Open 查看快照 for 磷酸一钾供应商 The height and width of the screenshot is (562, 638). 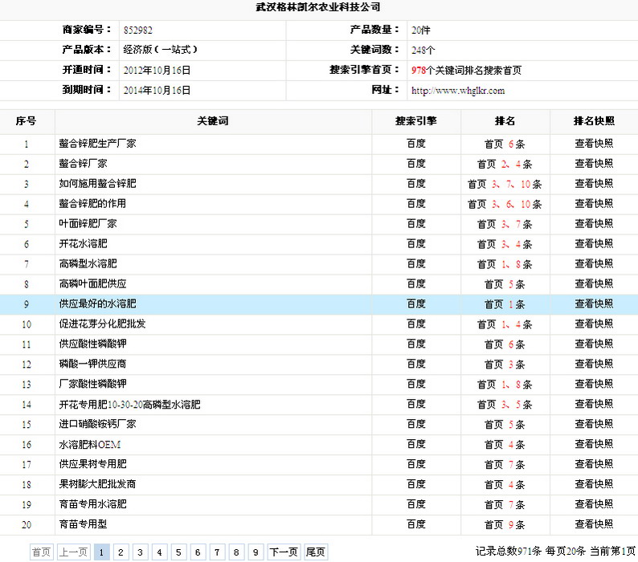point(594,364)
